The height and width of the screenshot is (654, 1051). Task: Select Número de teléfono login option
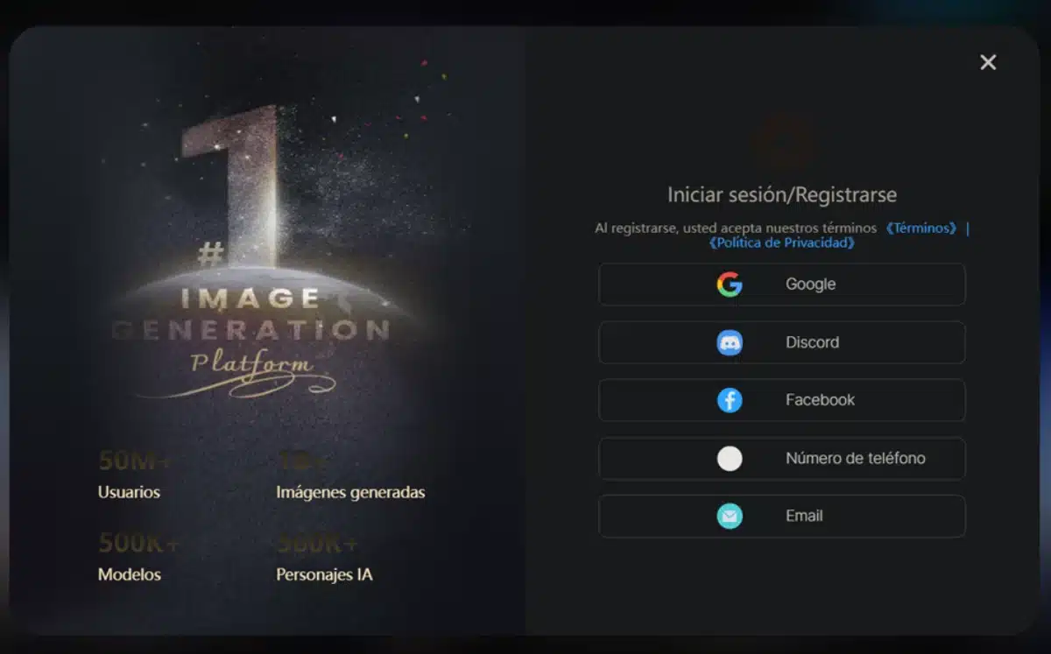point(782,459)
